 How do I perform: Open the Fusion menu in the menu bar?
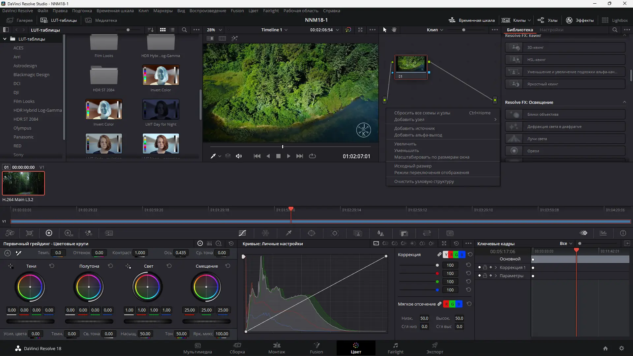click(237, 11)
